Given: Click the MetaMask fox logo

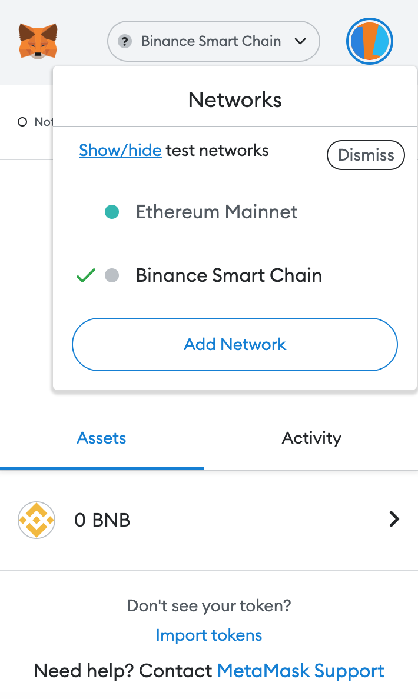Looking at the screenshot, I should (x=38, y=41).
